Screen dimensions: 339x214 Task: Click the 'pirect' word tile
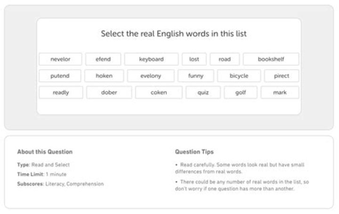click(x=282, y=76)
